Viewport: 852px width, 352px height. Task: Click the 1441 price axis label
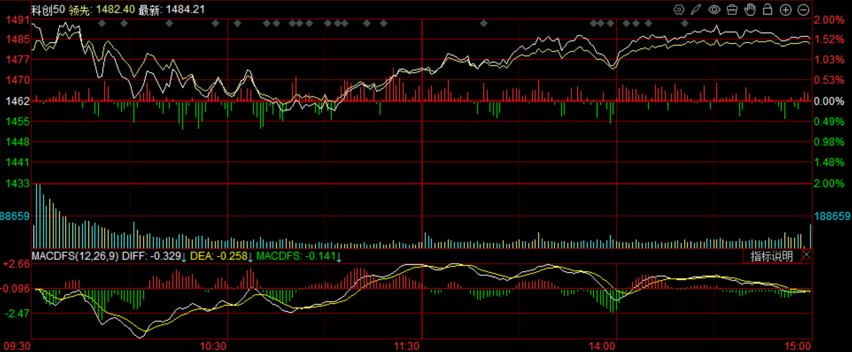coord(18,162)
